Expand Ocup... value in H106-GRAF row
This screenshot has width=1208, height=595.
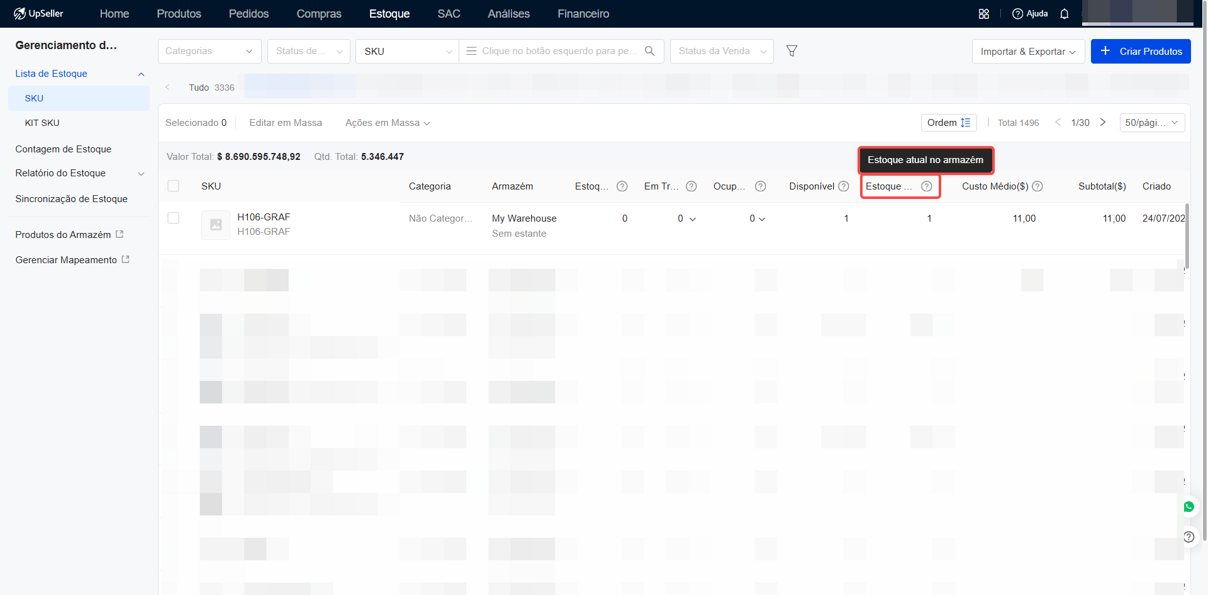(x=762, y=219)
